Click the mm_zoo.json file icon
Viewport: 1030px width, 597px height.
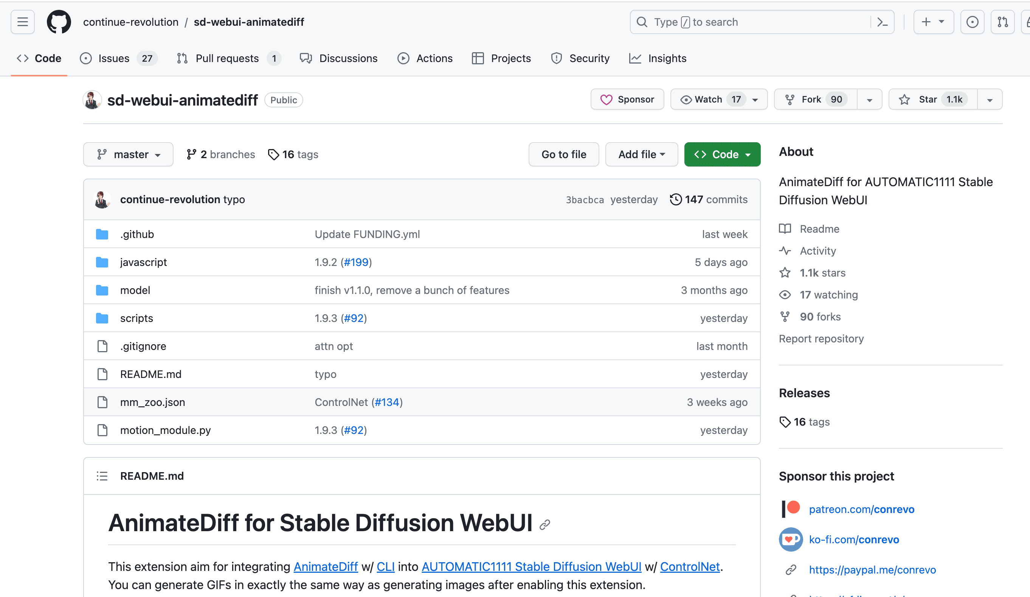[102, 403]
